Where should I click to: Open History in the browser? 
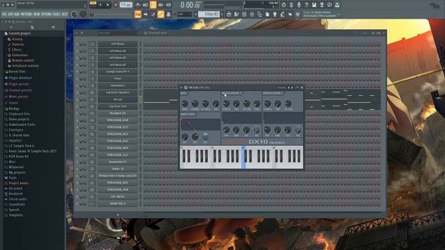coord(17,39)
